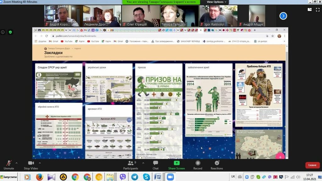Screen dimensions: 322x181
Task: Click the shared screen's YouTube bookmark
Action: click(x=66, y=41)
